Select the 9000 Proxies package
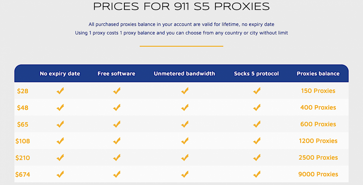The width and height of the screenshot is (363, 185). tap(318, 174)
